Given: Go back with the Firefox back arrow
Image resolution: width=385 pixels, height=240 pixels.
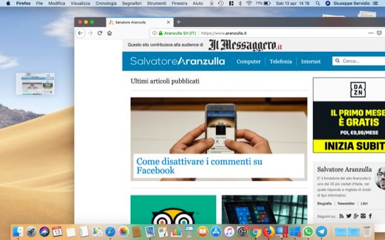Looking at the screenshot, I should click(x=80, y=33).
